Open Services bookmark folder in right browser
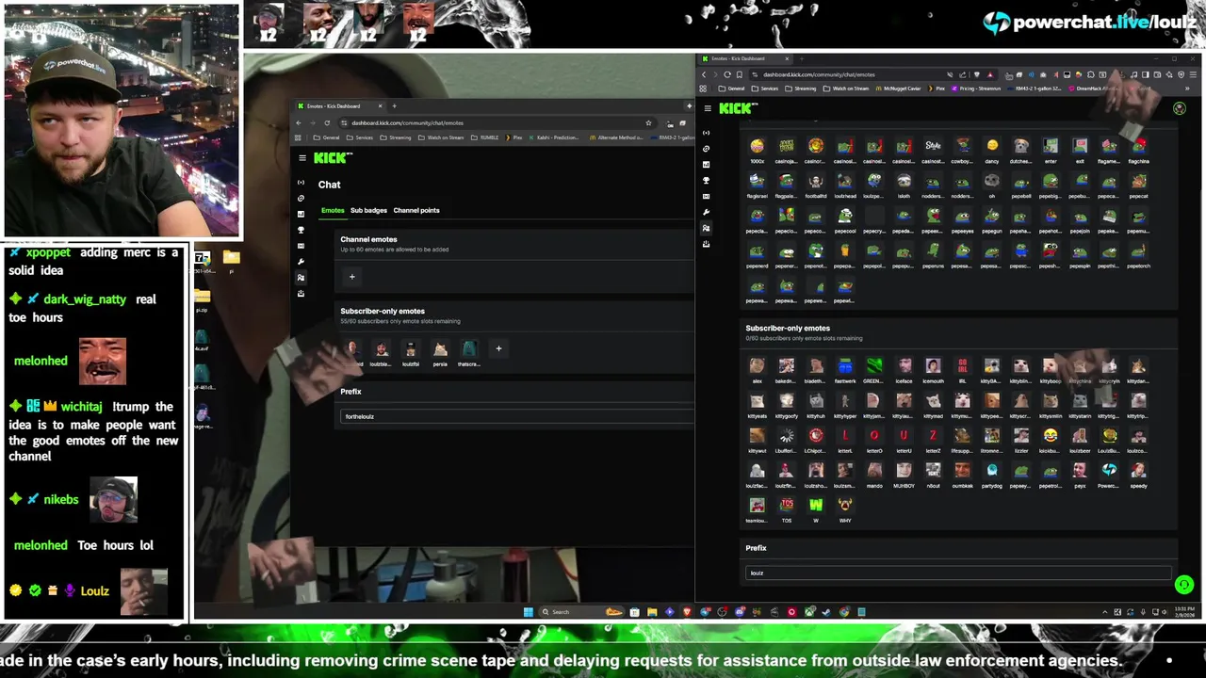This screenshot has width=1206, height=678. pyautogui.click(x=765, y=89)
